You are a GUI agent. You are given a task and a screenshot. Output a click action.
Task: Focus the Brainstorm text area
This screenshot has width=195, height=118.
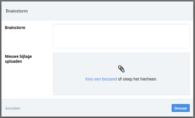coord(121,36)
